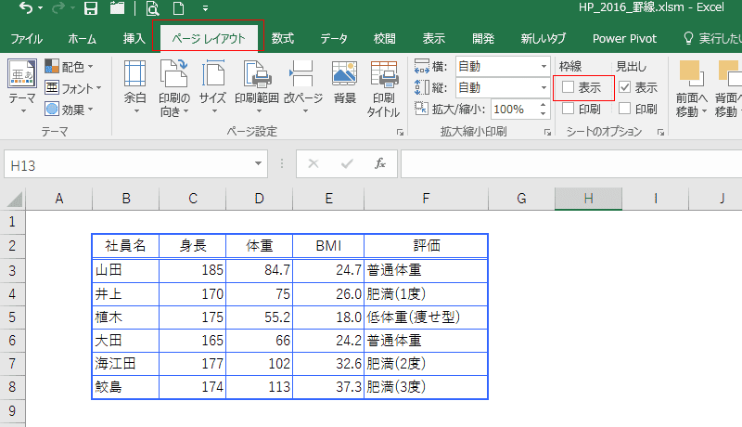Open シートのオプション dialog launcher
This screenshot has height=427, width=742.
tap(660, 133)
